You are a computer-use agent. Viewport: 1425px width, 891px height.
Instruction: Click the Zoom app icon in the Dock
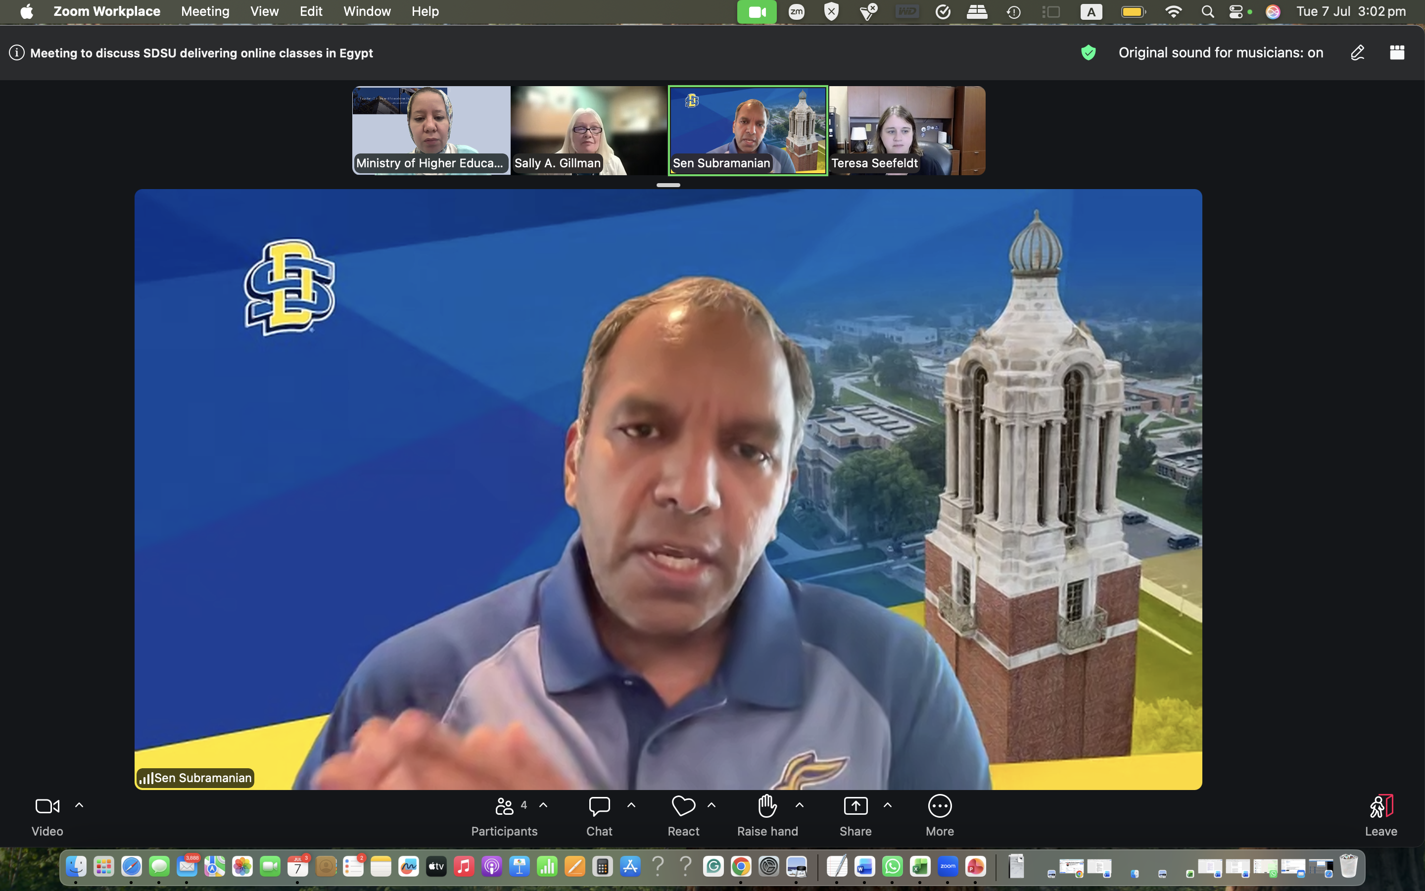pyautogui.click(x=948, y=866)
